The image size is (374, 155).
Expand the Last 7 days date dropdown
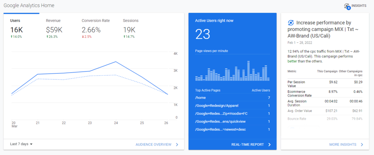(22, 144)
